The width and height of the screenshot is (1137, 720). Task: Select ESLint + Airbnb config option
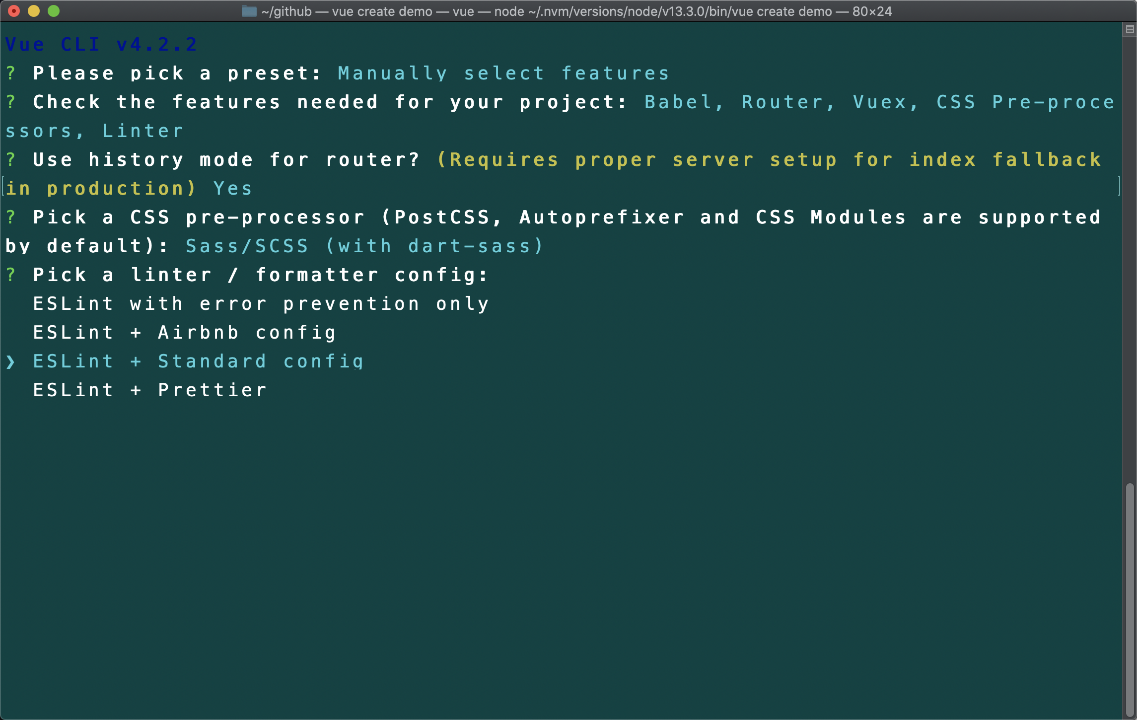(183, 331)
